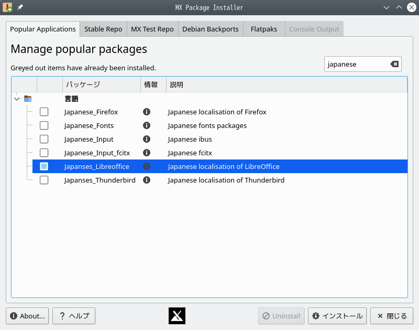Minimize the MX Package Installer window
This screenshot has width=419, height=330.
tap(387, 7)
